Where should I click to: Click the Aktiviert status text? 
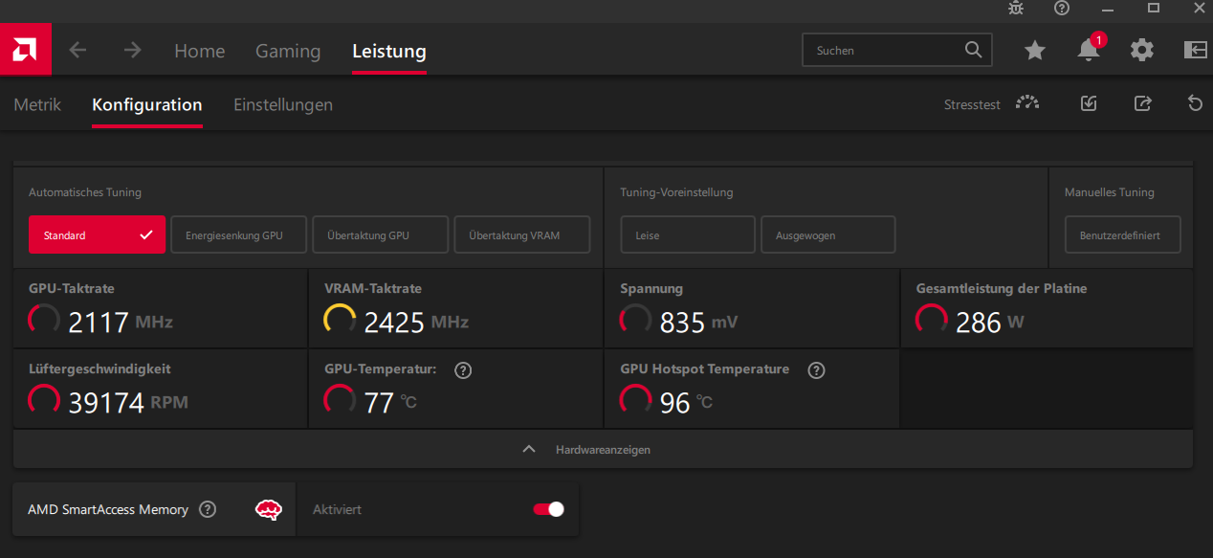337,510
